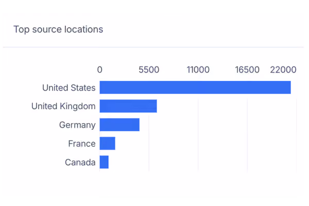Click the United Kingdom label

(63, 106)
